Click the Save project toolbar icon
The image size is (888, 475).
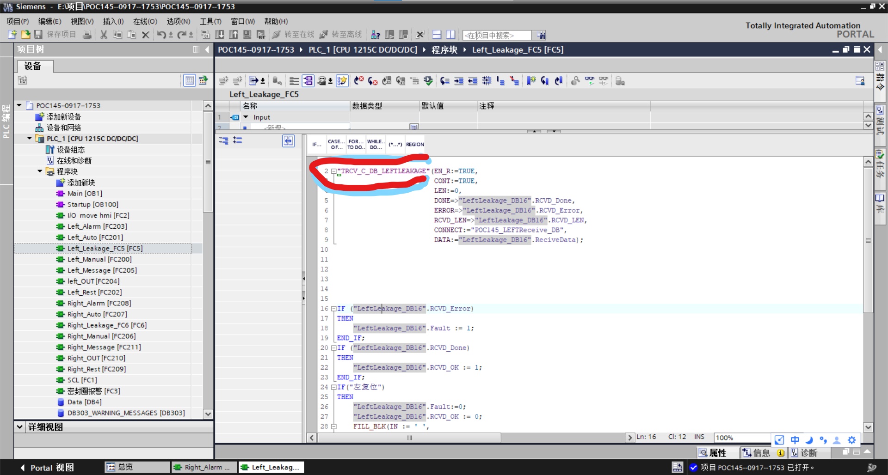coord(38,35)
